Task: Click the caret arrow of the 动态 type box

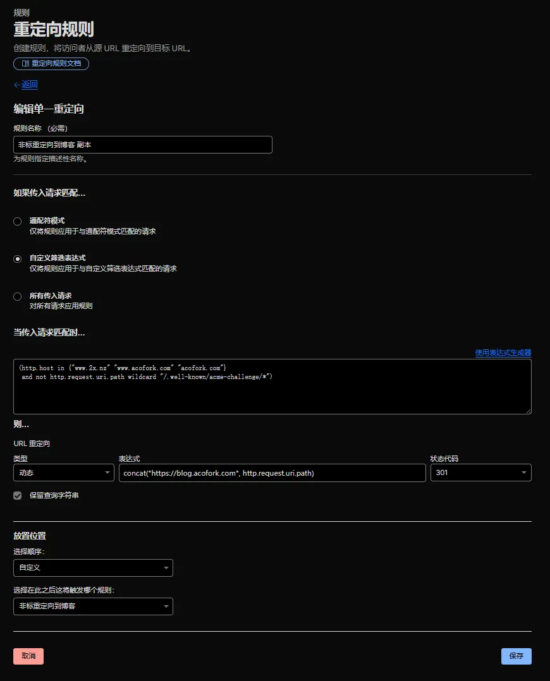Action: click(108, 473)
